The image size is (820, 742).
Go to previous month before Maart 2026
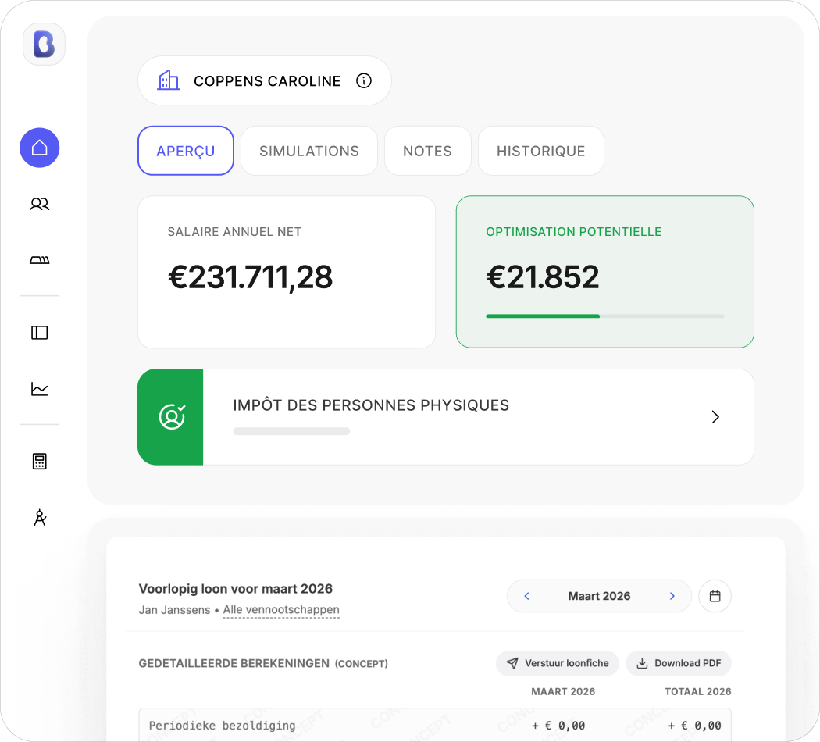(x=526, y=596)
